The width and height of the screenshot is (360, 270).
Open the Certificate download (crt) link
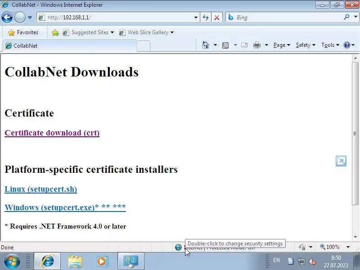click(x=52, y=133)
